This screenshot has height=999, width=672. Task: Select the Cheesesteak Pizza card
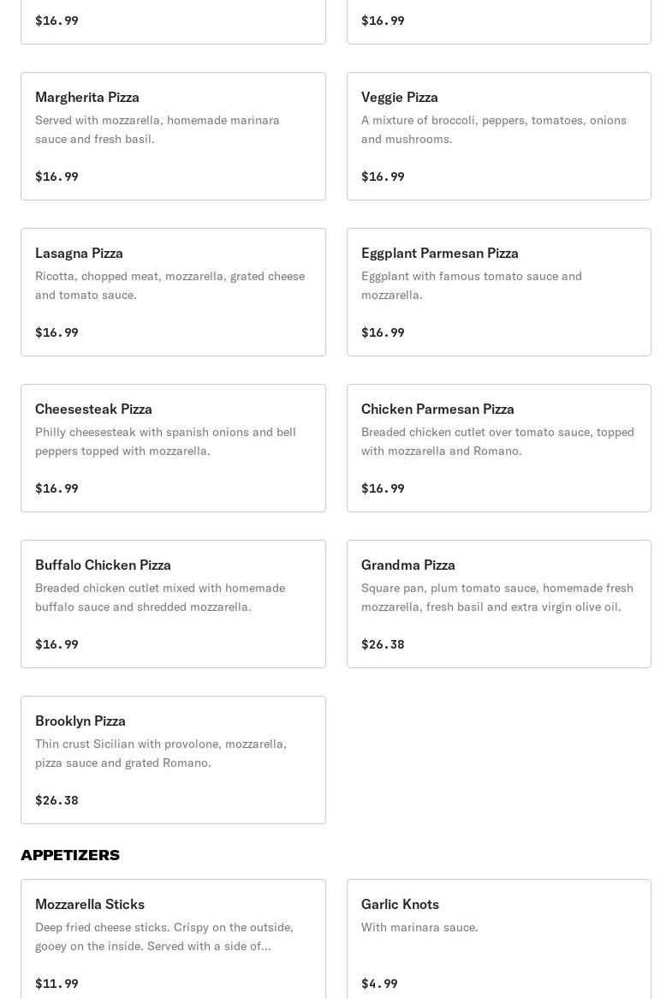(173, 448)
